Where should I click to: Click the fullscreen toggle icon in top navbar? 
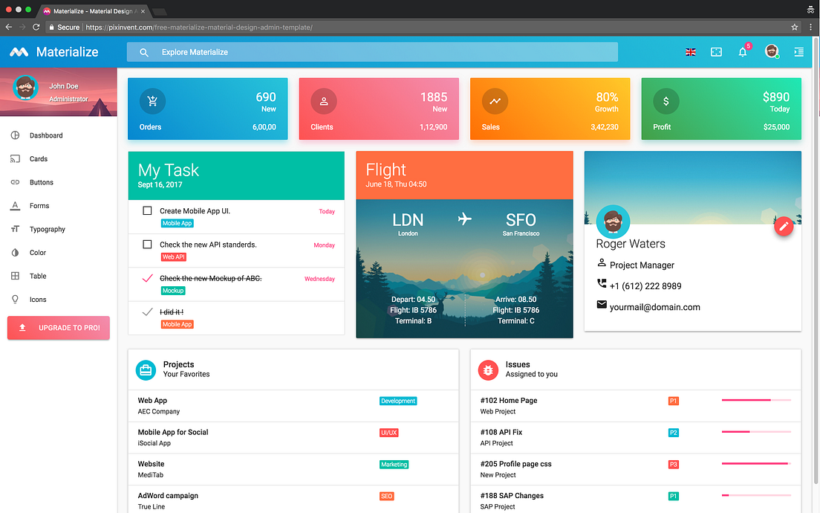(x=716, y=52)
